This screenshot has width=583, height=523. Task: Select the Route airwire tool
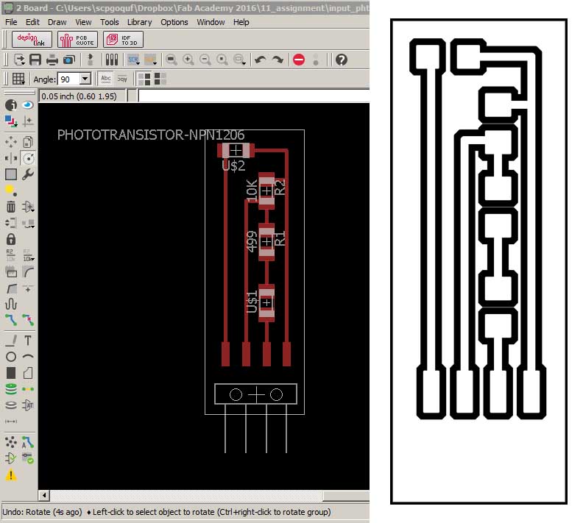11,320
